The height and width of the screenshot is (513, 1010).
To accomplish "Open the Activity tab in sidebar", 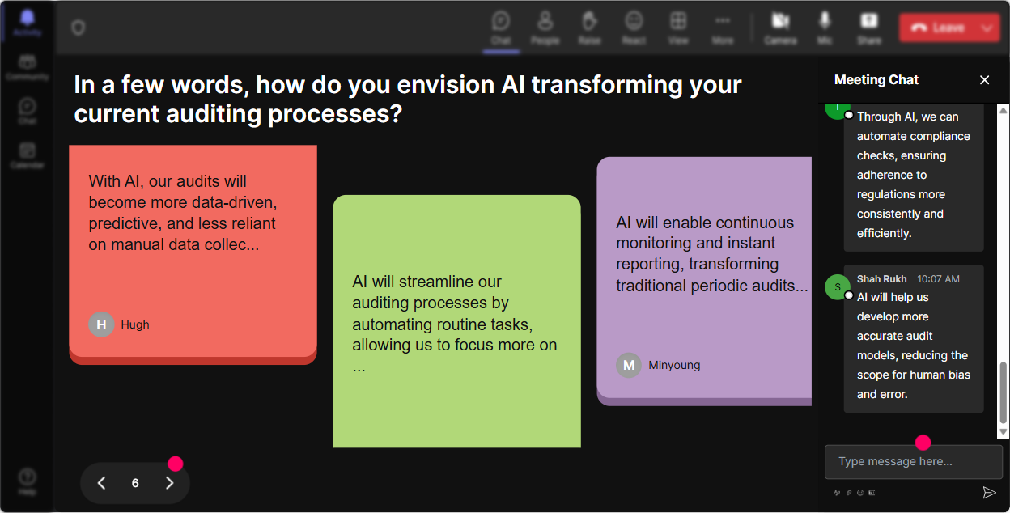I will 28,22.
